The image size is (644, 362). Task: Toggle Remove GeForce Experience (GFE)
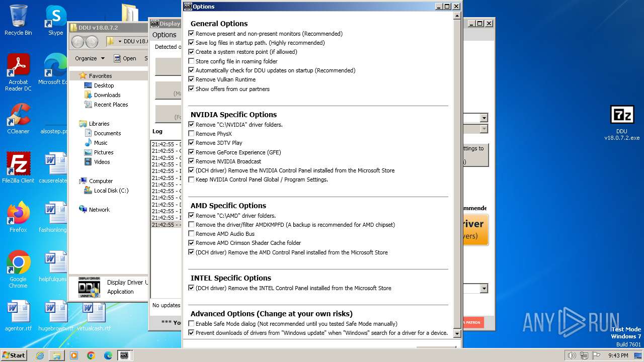point(191,152)
